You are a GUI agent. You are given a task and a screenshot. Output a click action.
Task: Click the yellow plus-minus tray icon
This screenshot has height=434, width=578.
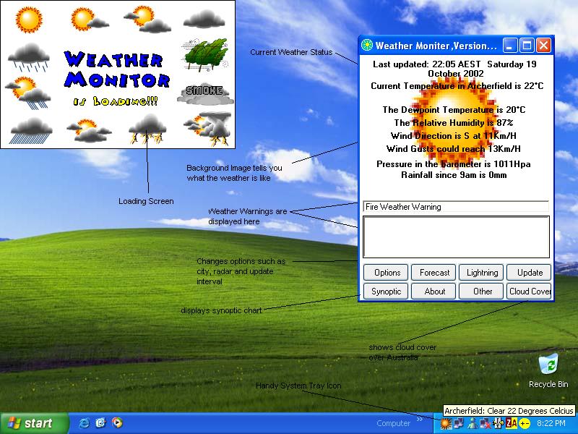(525, 423)
